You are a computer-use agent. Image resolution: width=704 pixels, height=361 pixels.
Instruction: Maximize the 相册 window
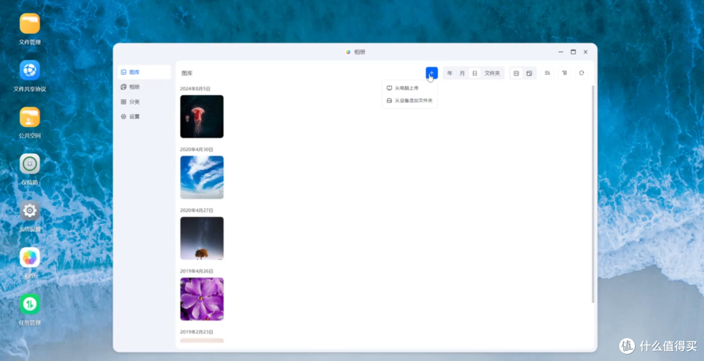coord(574,52)
